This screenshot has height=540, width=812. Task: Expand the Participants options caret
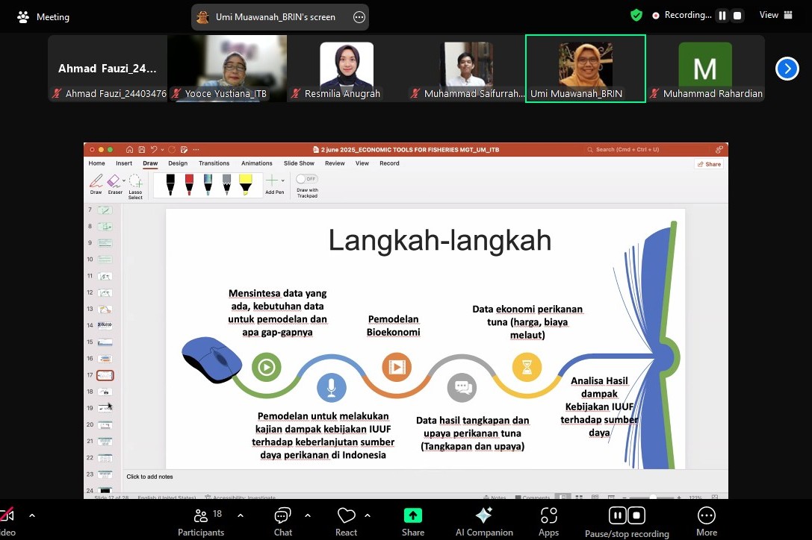(x=240, y=515)
